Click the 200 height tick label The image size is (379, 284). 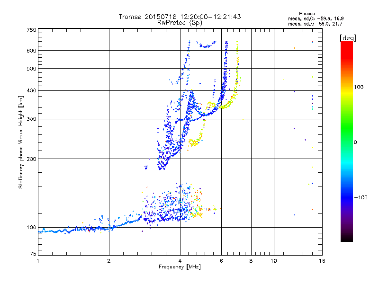pos(32,159)
